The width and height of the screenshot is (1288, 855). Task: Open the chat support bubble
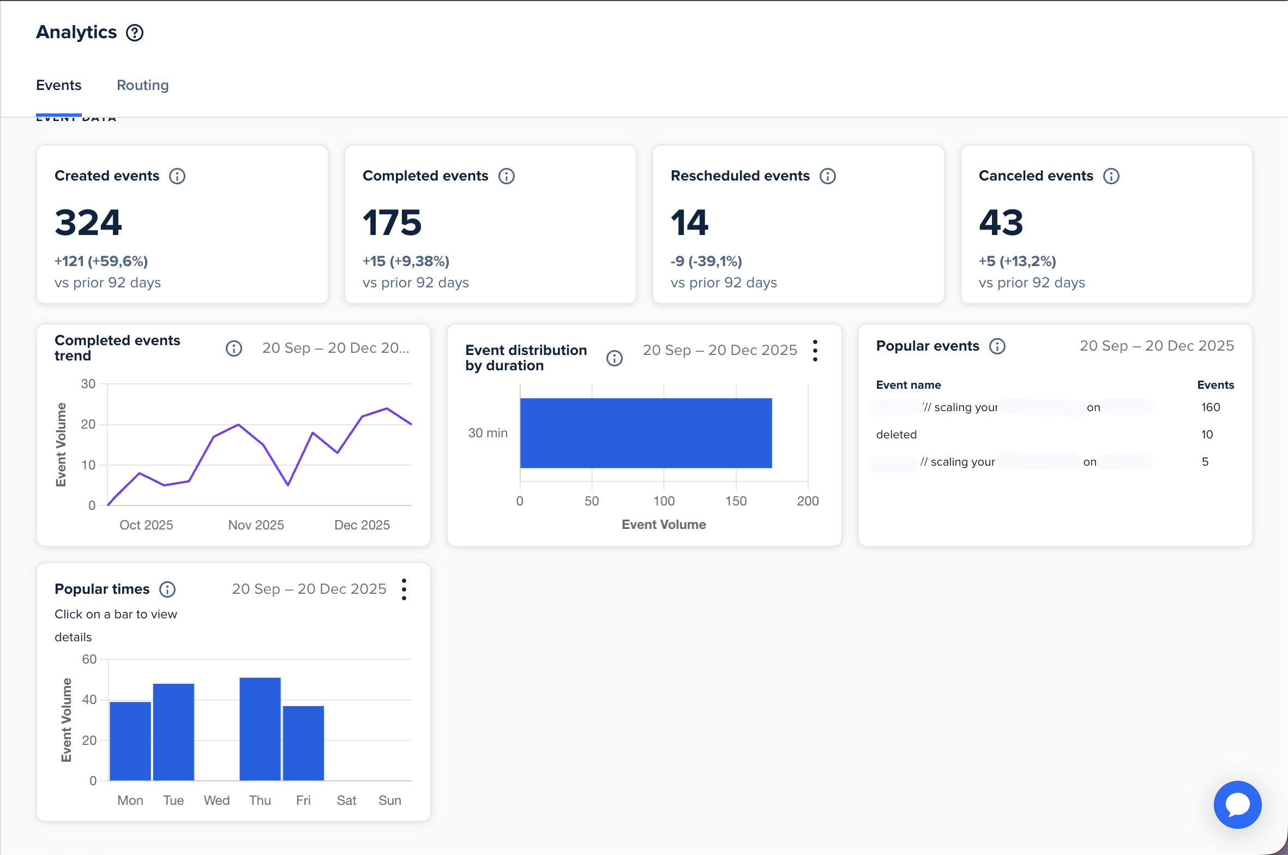click(1237, 804)
